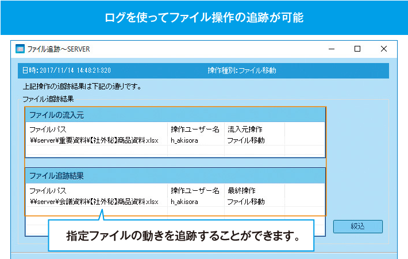Click the 日時 2017/11/14 timestamp text

tap(67, 70)
